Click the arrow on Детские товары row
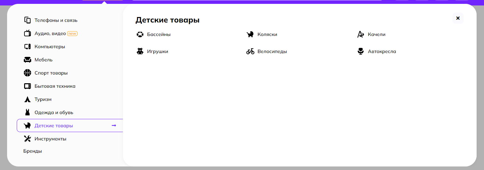The height and width of the screenshot is (170, 484). click(x=114, y=126)
